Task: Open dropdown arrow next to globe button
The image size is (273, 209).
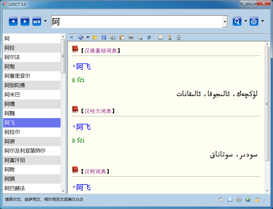Action: 262,21
